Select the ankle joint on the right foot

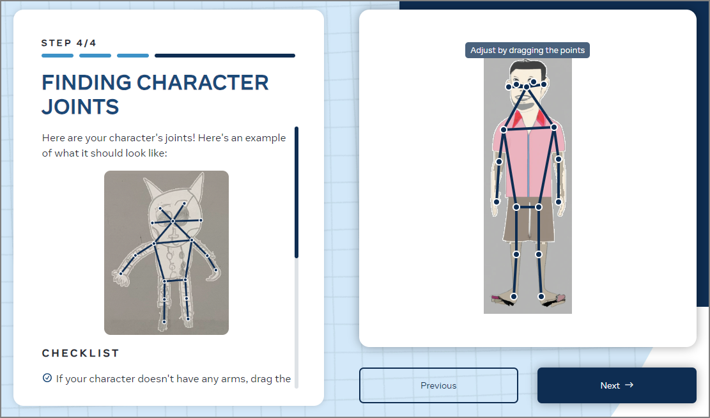pos(541,297)
